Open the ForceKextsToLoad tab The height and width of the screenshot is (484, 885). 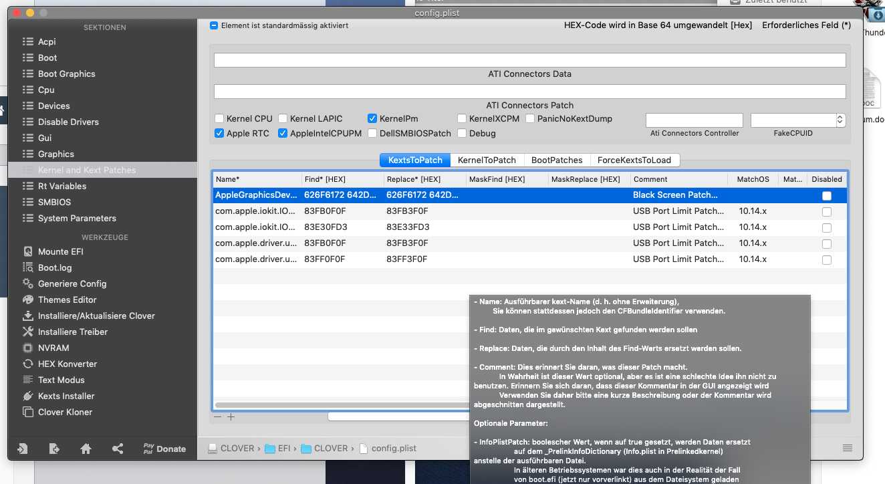[x=635, y=160]
